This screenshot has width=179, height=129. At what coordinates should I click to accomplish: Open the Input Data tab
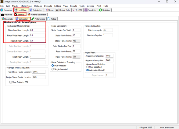[21, 10]
